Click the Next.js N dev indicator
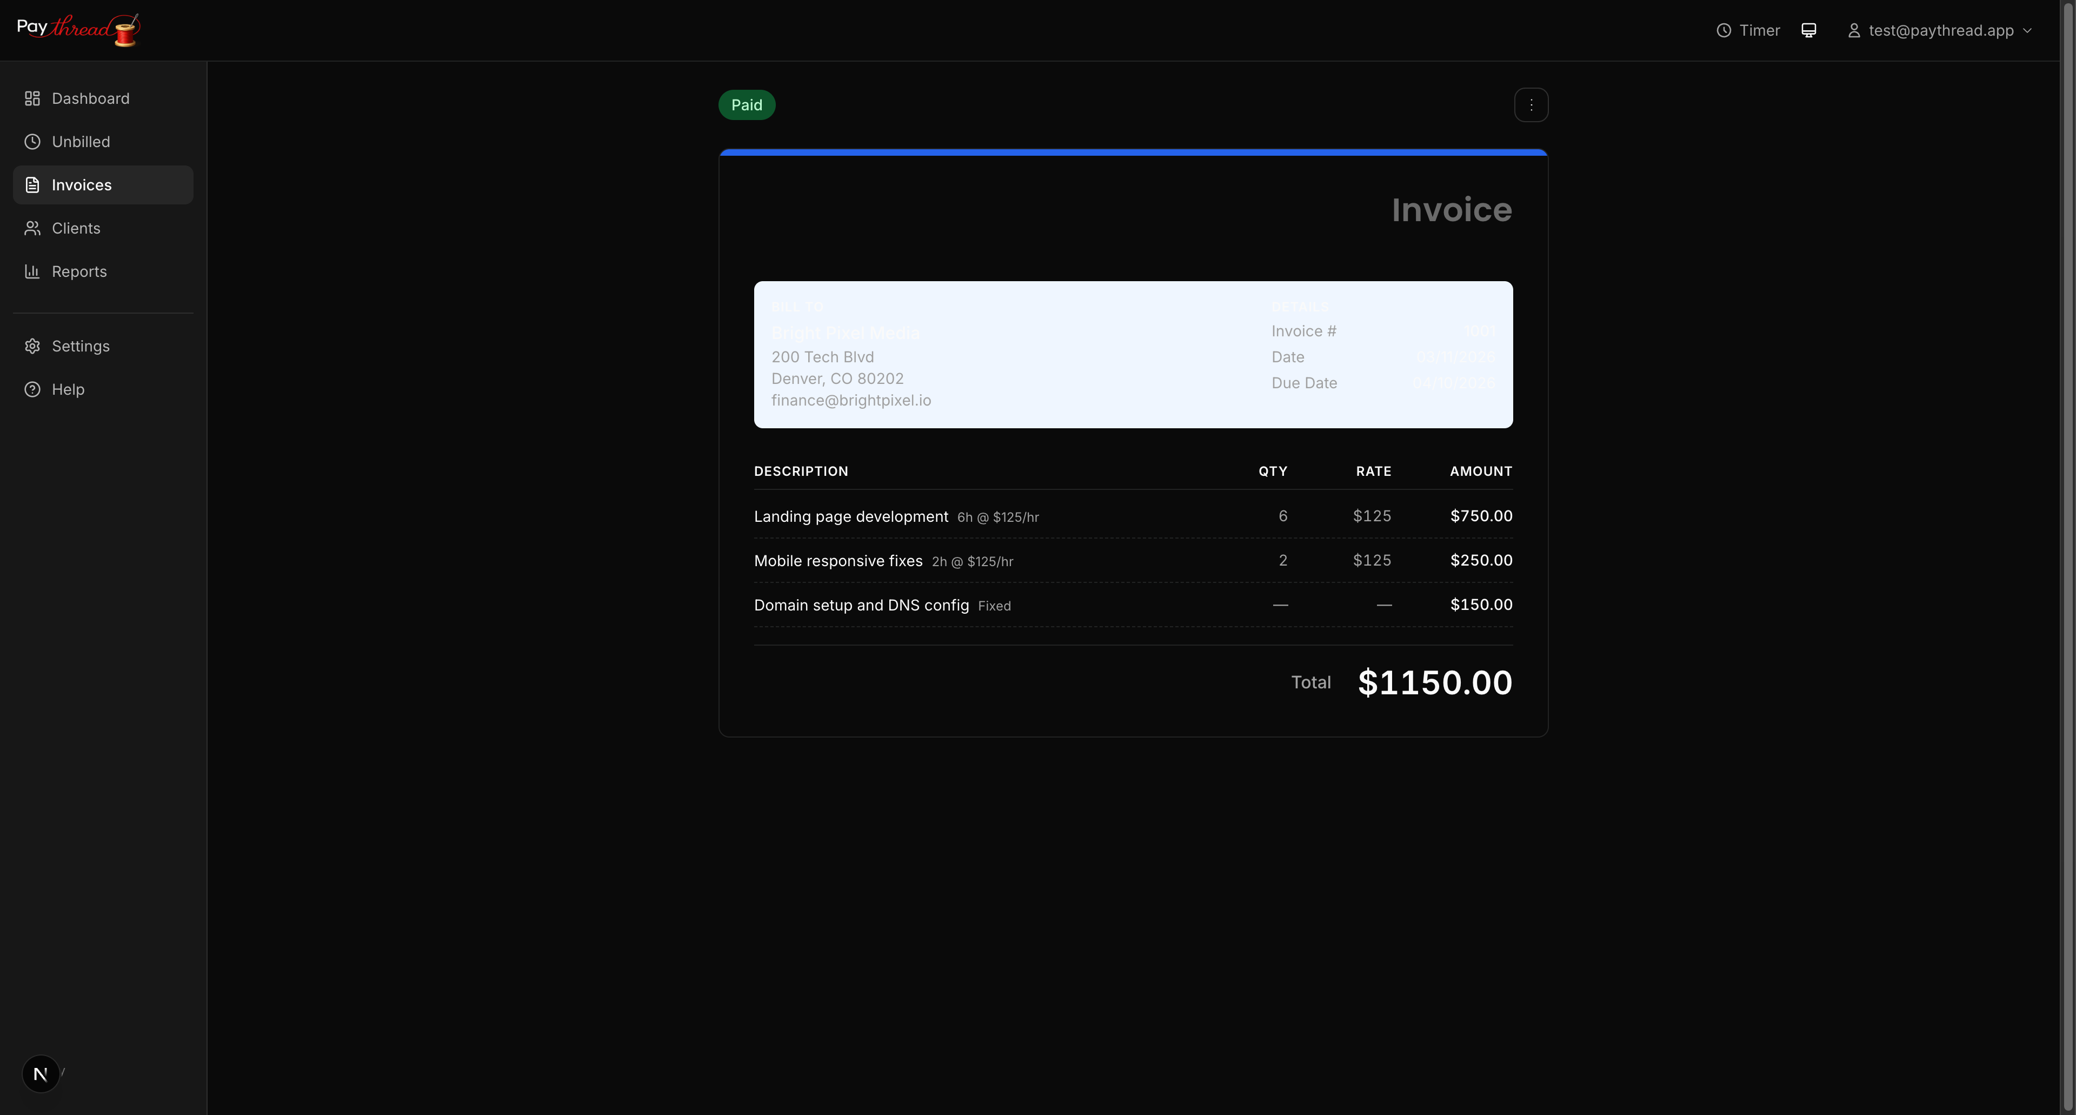The height and width of the screenshot is (1115, 2076). tap(41, 1074)
